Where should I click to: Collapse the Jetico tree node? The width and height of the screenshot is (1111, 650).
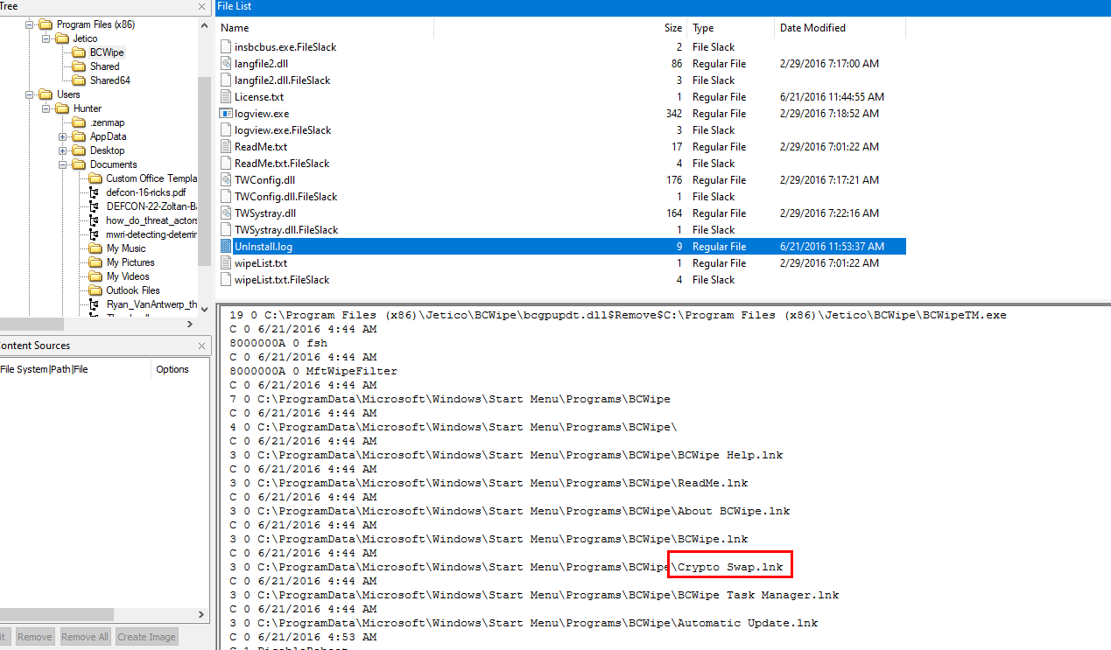46,38
